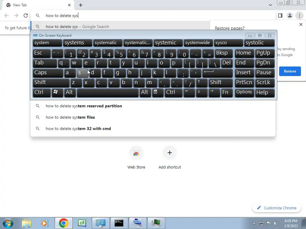The image size is (306, 229).
Task: Open Windows Media Player from the taskbar
Action: (x=45, y=223)
